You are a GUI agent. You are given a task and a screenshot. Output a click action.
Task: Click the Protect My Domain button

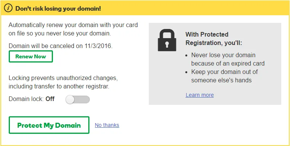click(49, 125)
